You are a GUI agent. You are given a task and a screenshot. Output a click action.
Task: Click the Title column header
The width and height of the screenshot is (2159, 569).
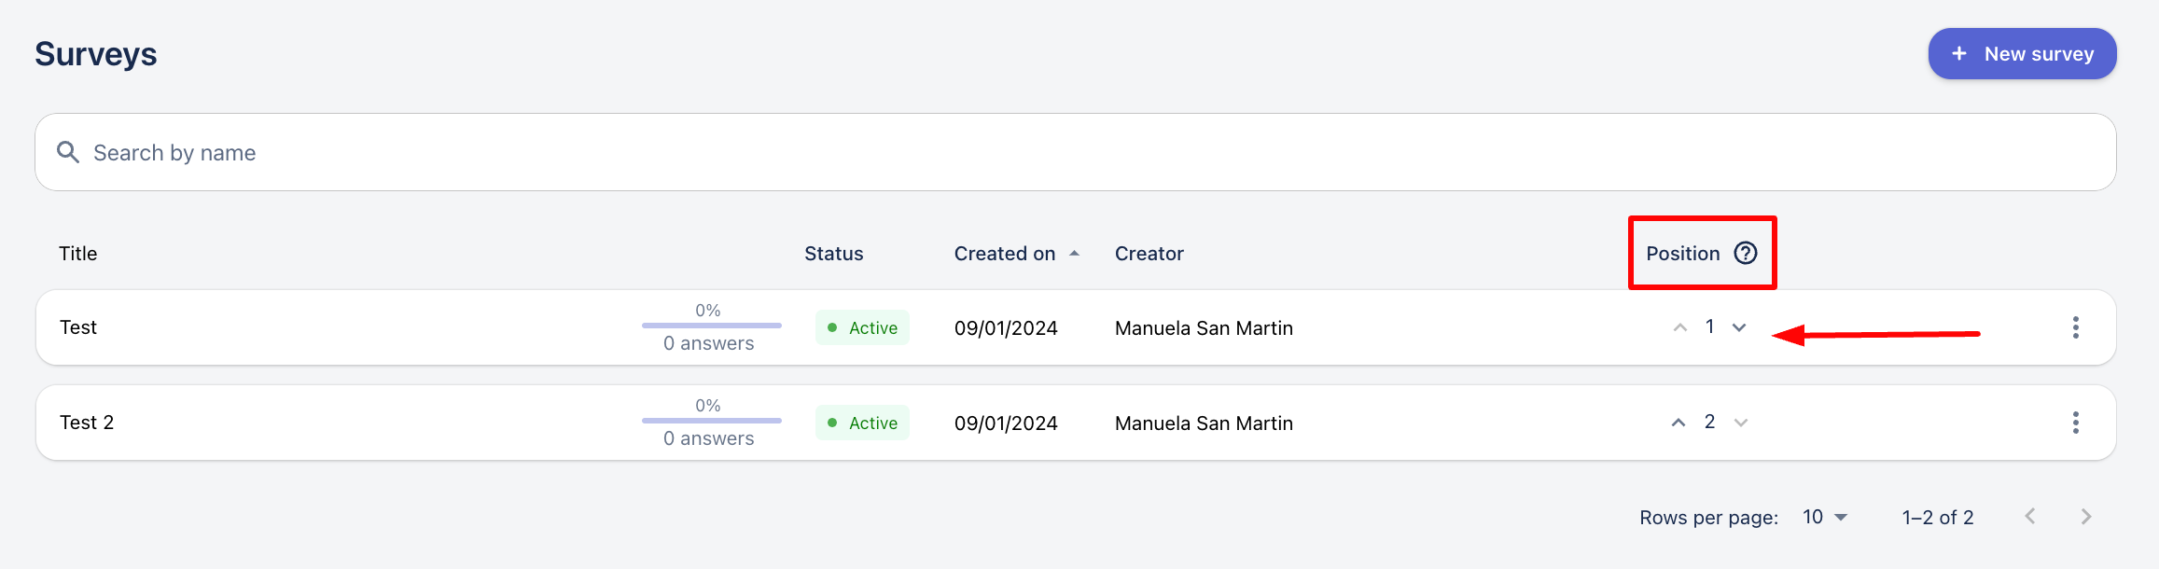[x=78, y=254]
